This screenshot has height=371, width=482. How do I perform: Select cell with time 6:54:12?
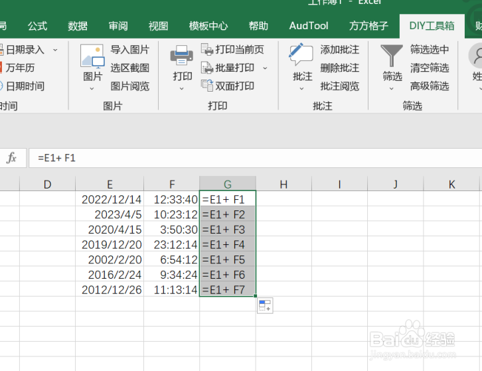(171, 260)
